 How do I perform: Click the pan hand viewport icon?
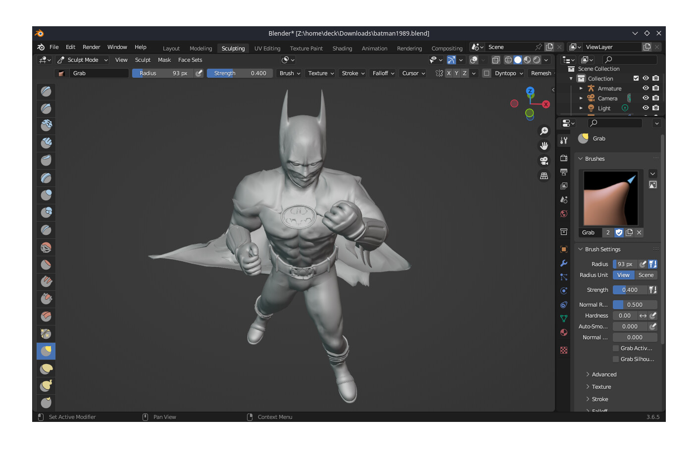544,146
